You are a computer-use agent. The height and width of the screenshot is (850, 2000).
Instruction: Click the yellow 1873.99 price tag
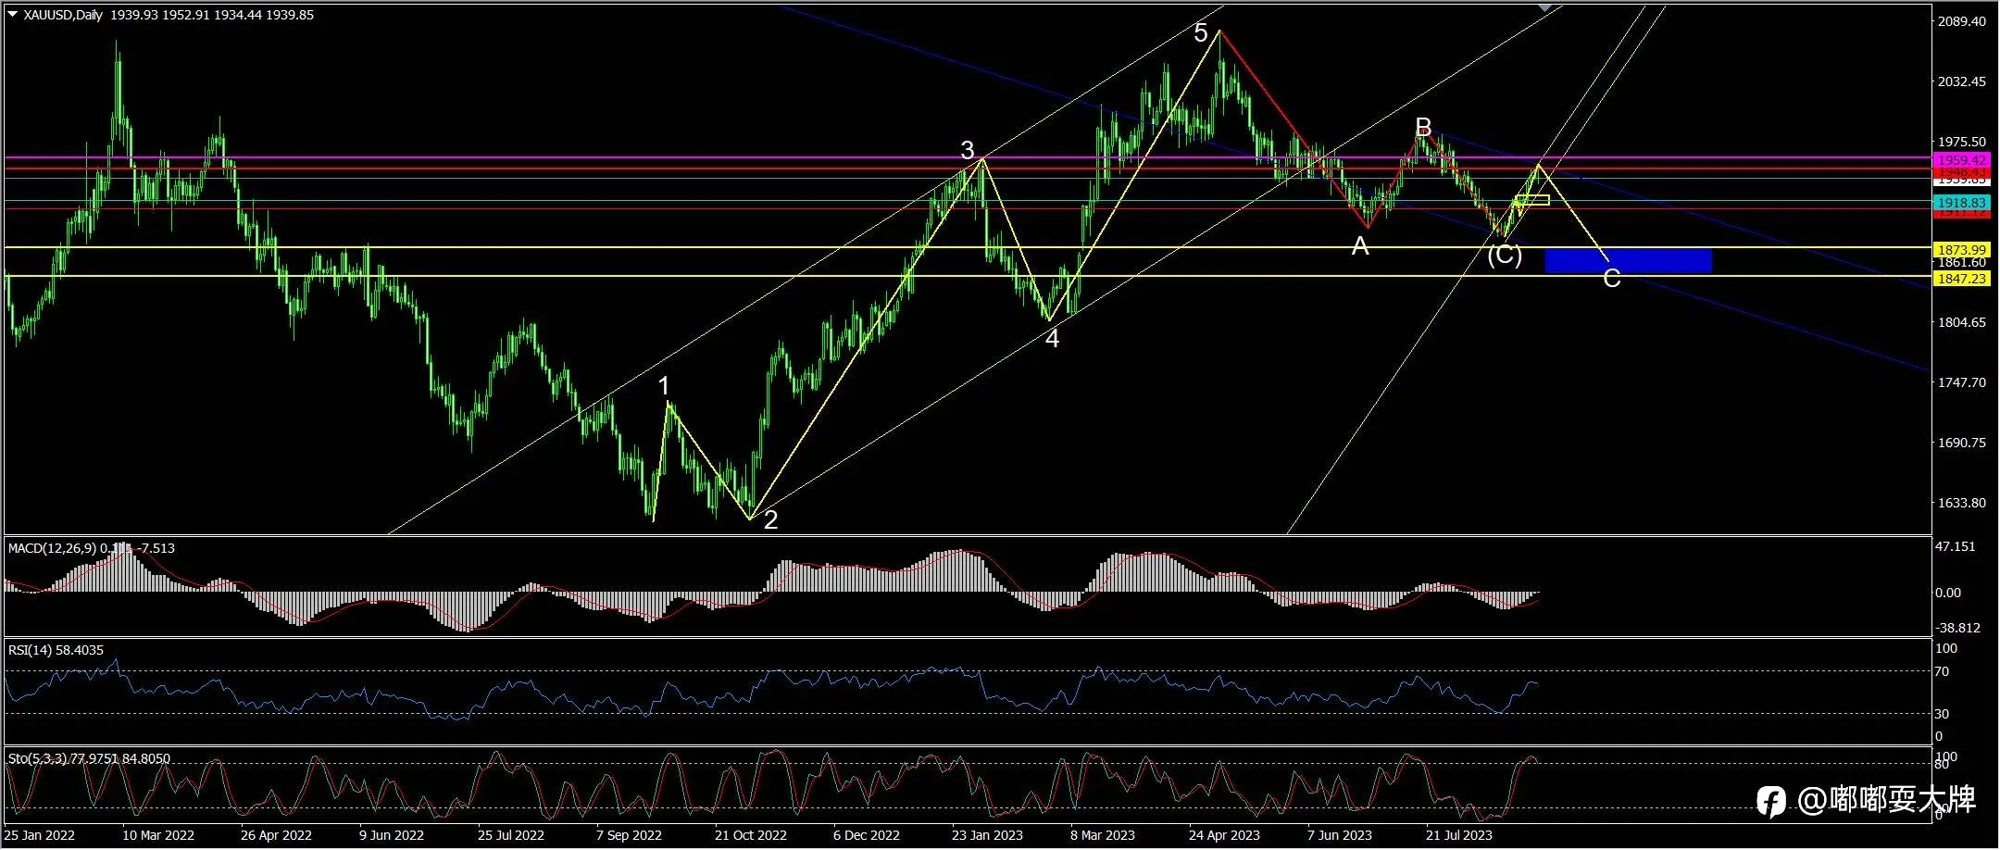[x=1961, y=250]
